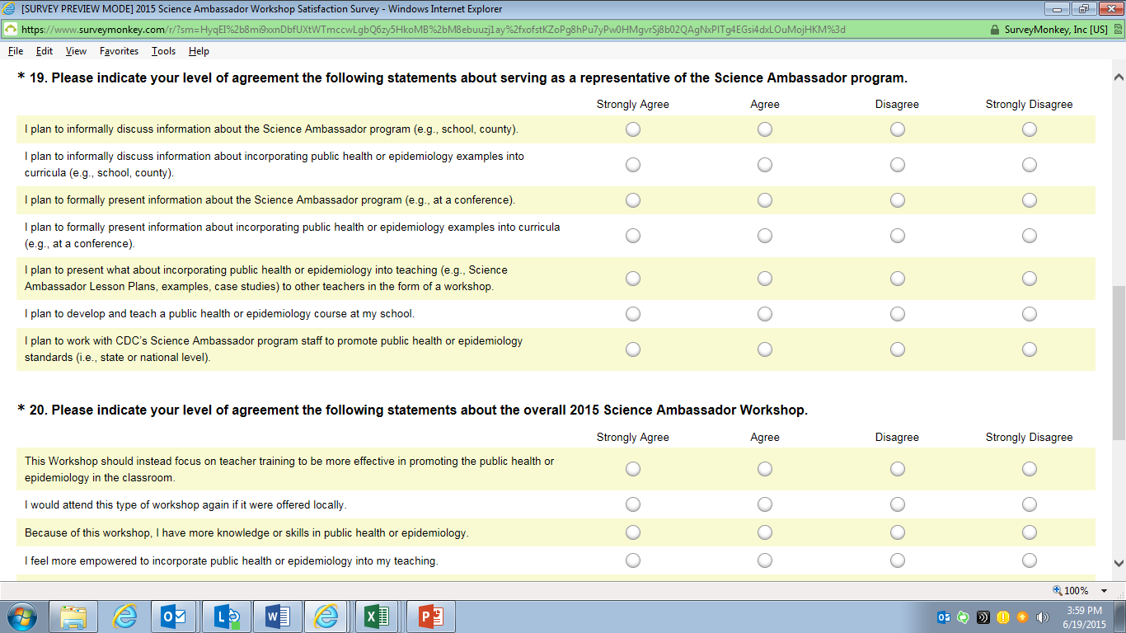Click the orange circle tray icon
The height and width of the screenshot is (633, 1126).
pyautogui.click(x=1023, y=617)
